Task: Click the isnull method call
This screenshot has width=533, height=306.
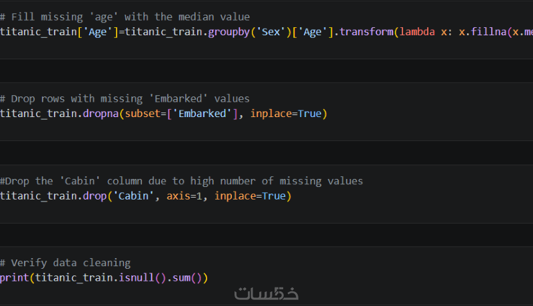Action: pyautogui.click(x=139, y=277)
